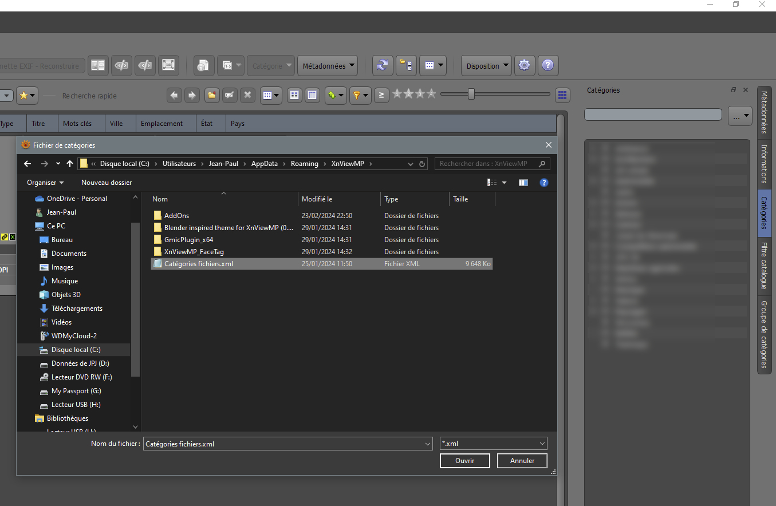Open the Métadonnées dropdown
The height and width of the screenshot is (506, 776).
tap(328, 66)
